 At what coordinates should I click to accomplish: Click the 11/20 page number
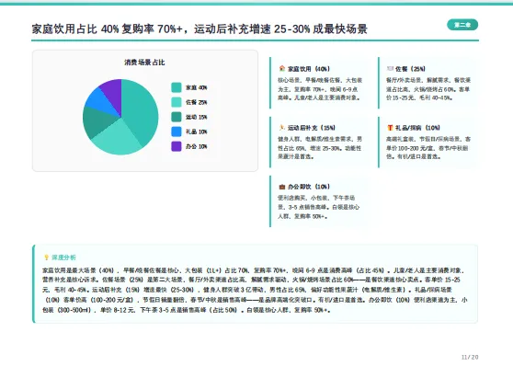[x=470, y=357]
